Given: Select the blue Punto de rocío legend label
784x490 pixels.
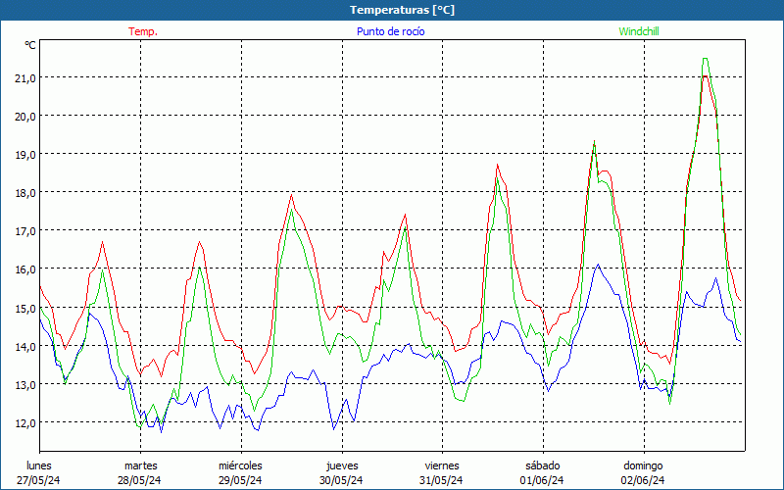Looking at the screenshot, I should coord(390,31).
